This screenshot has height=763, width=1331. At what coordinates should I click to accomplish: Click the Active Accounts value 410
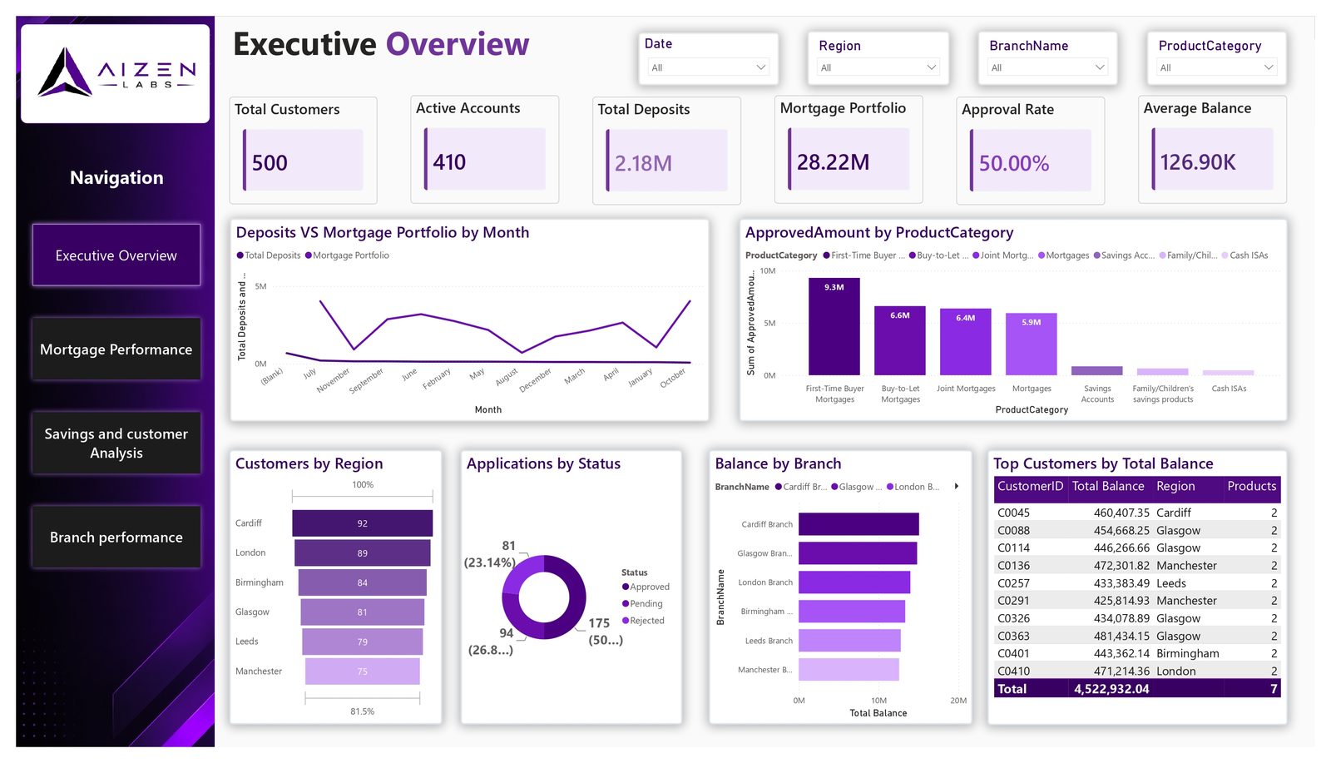click(449, 162)
